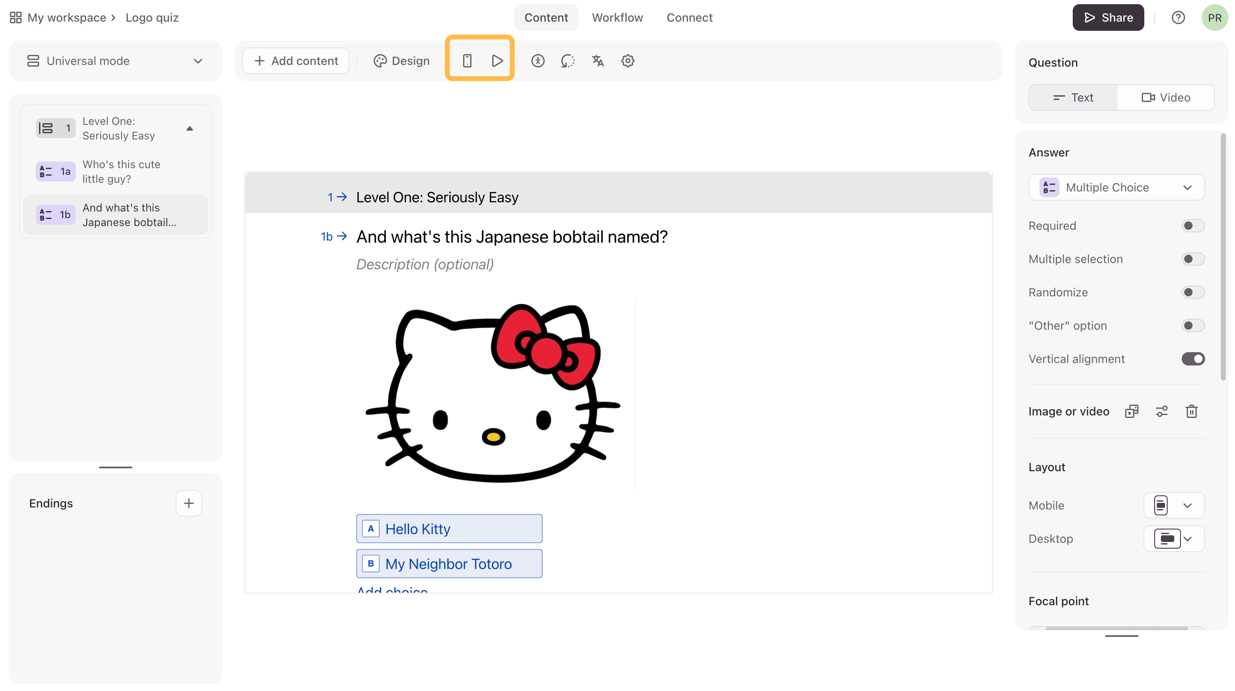Click the Design palette button
Viewport: 1235px width, 691px height.
click(401, 61)
